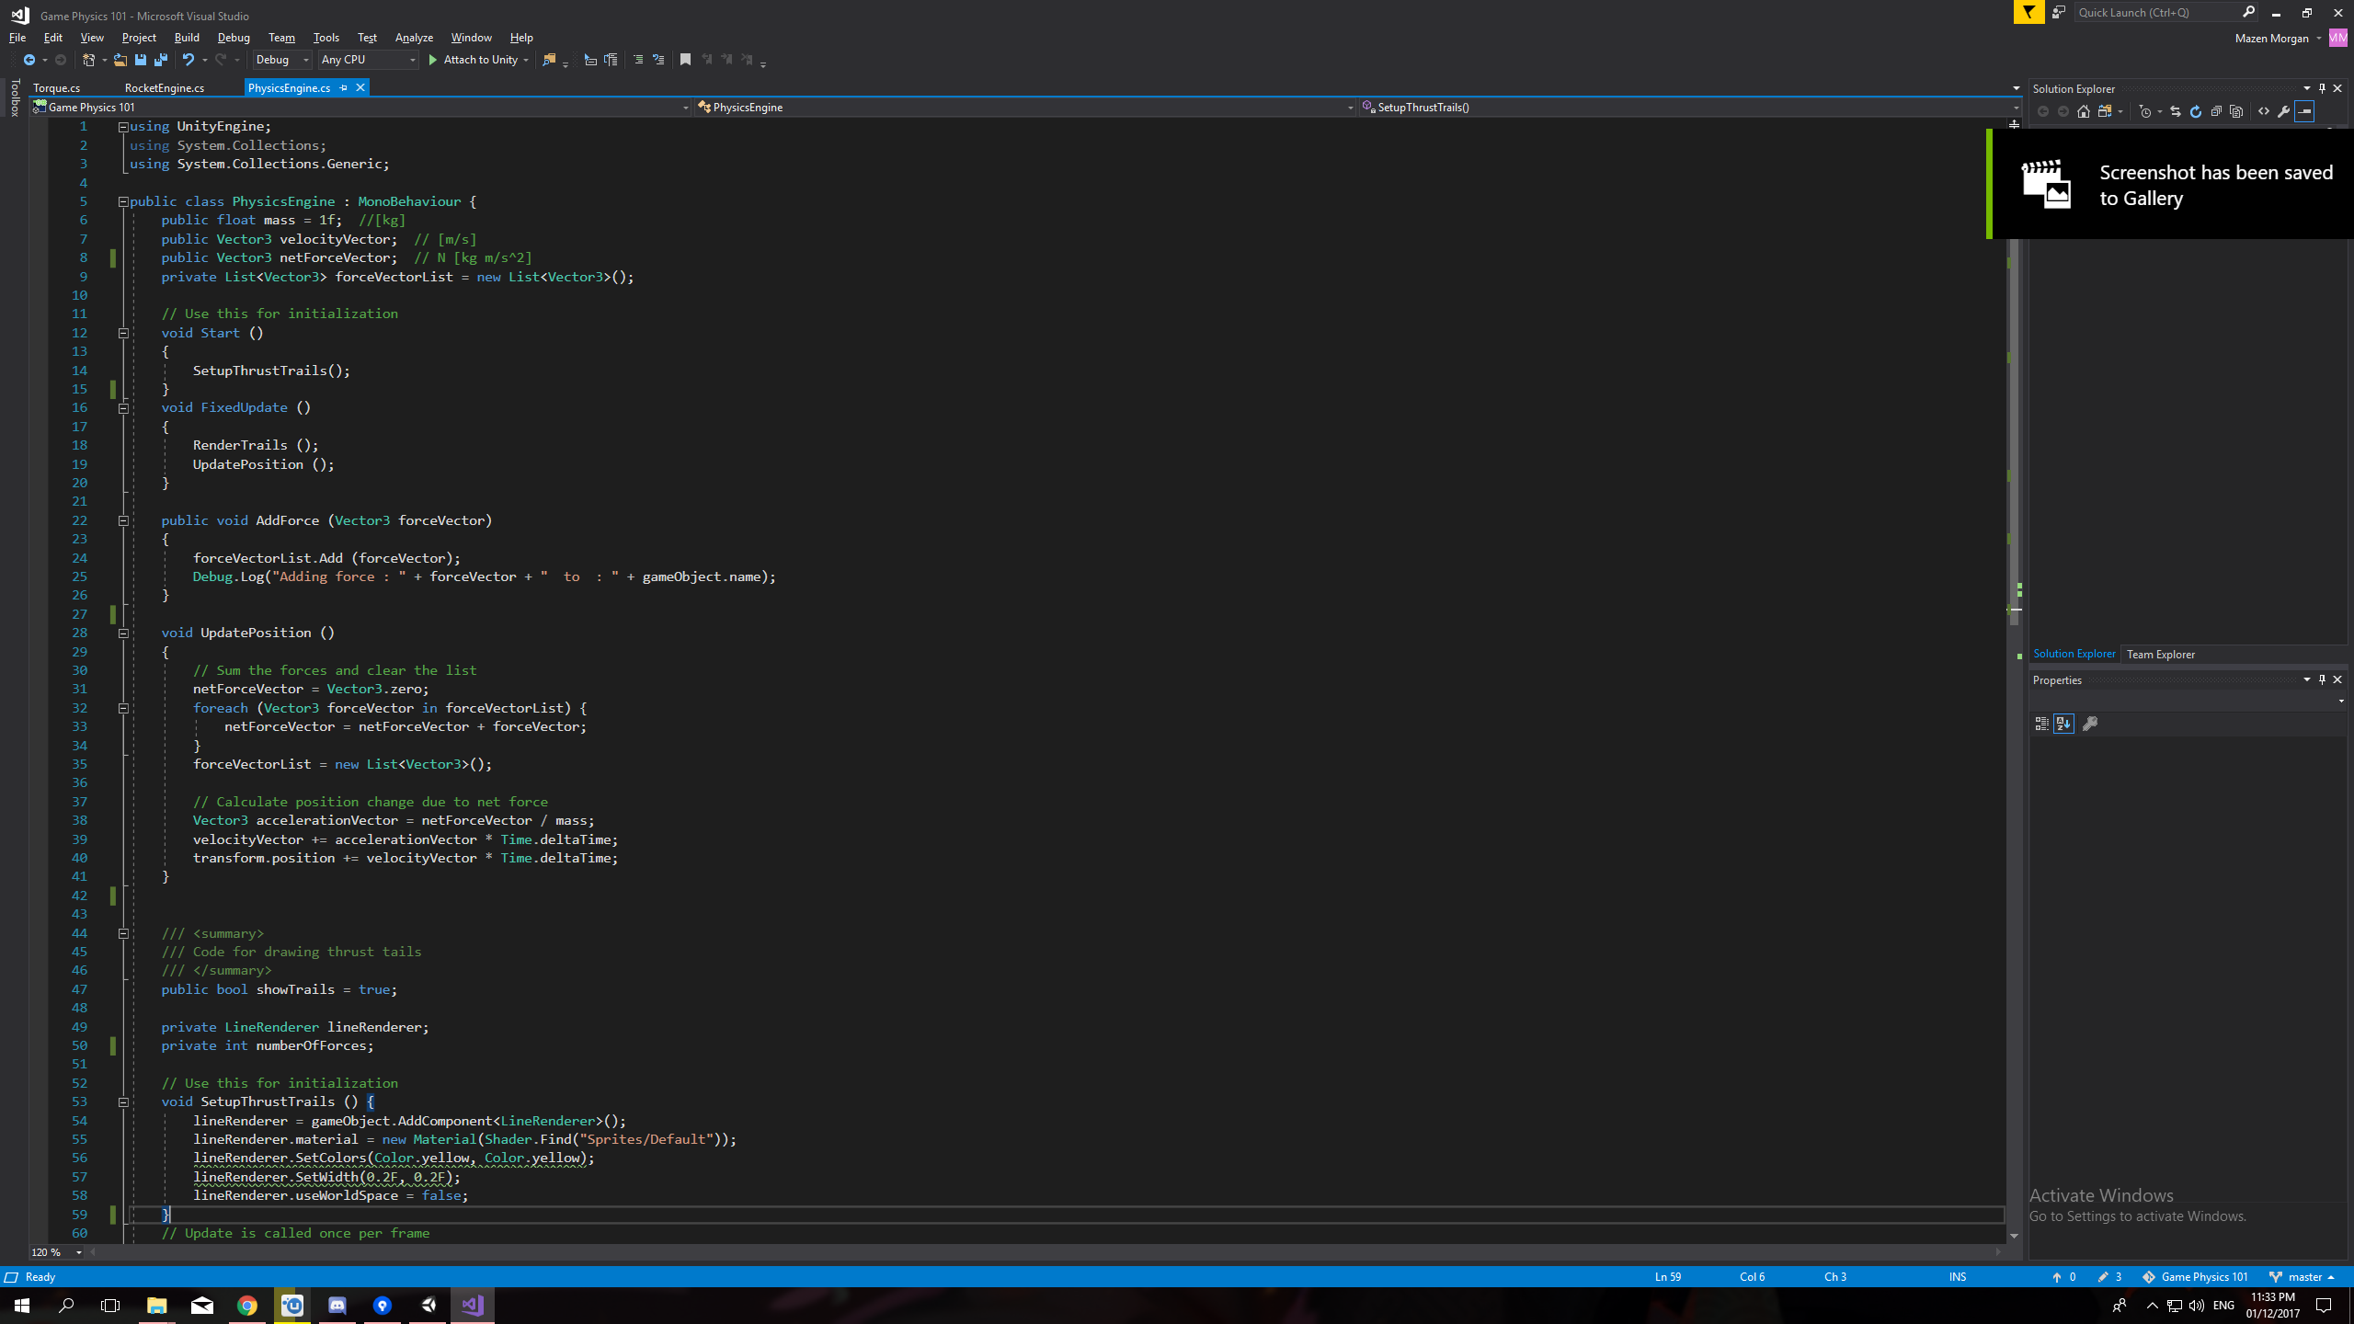This screenshot has height=1324, width=2354.
Task: Open the Debug configuration dropdown
Action: 281,60
